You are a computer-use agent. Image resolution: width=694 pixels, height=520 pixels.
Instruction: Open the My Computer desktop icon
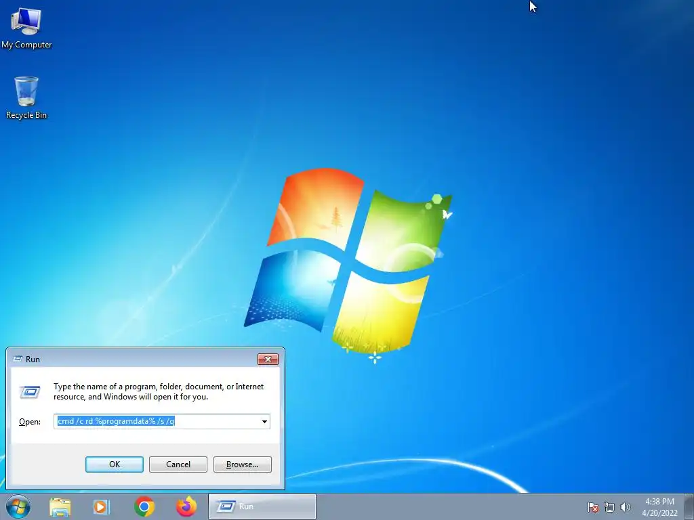tap(26, 28)
